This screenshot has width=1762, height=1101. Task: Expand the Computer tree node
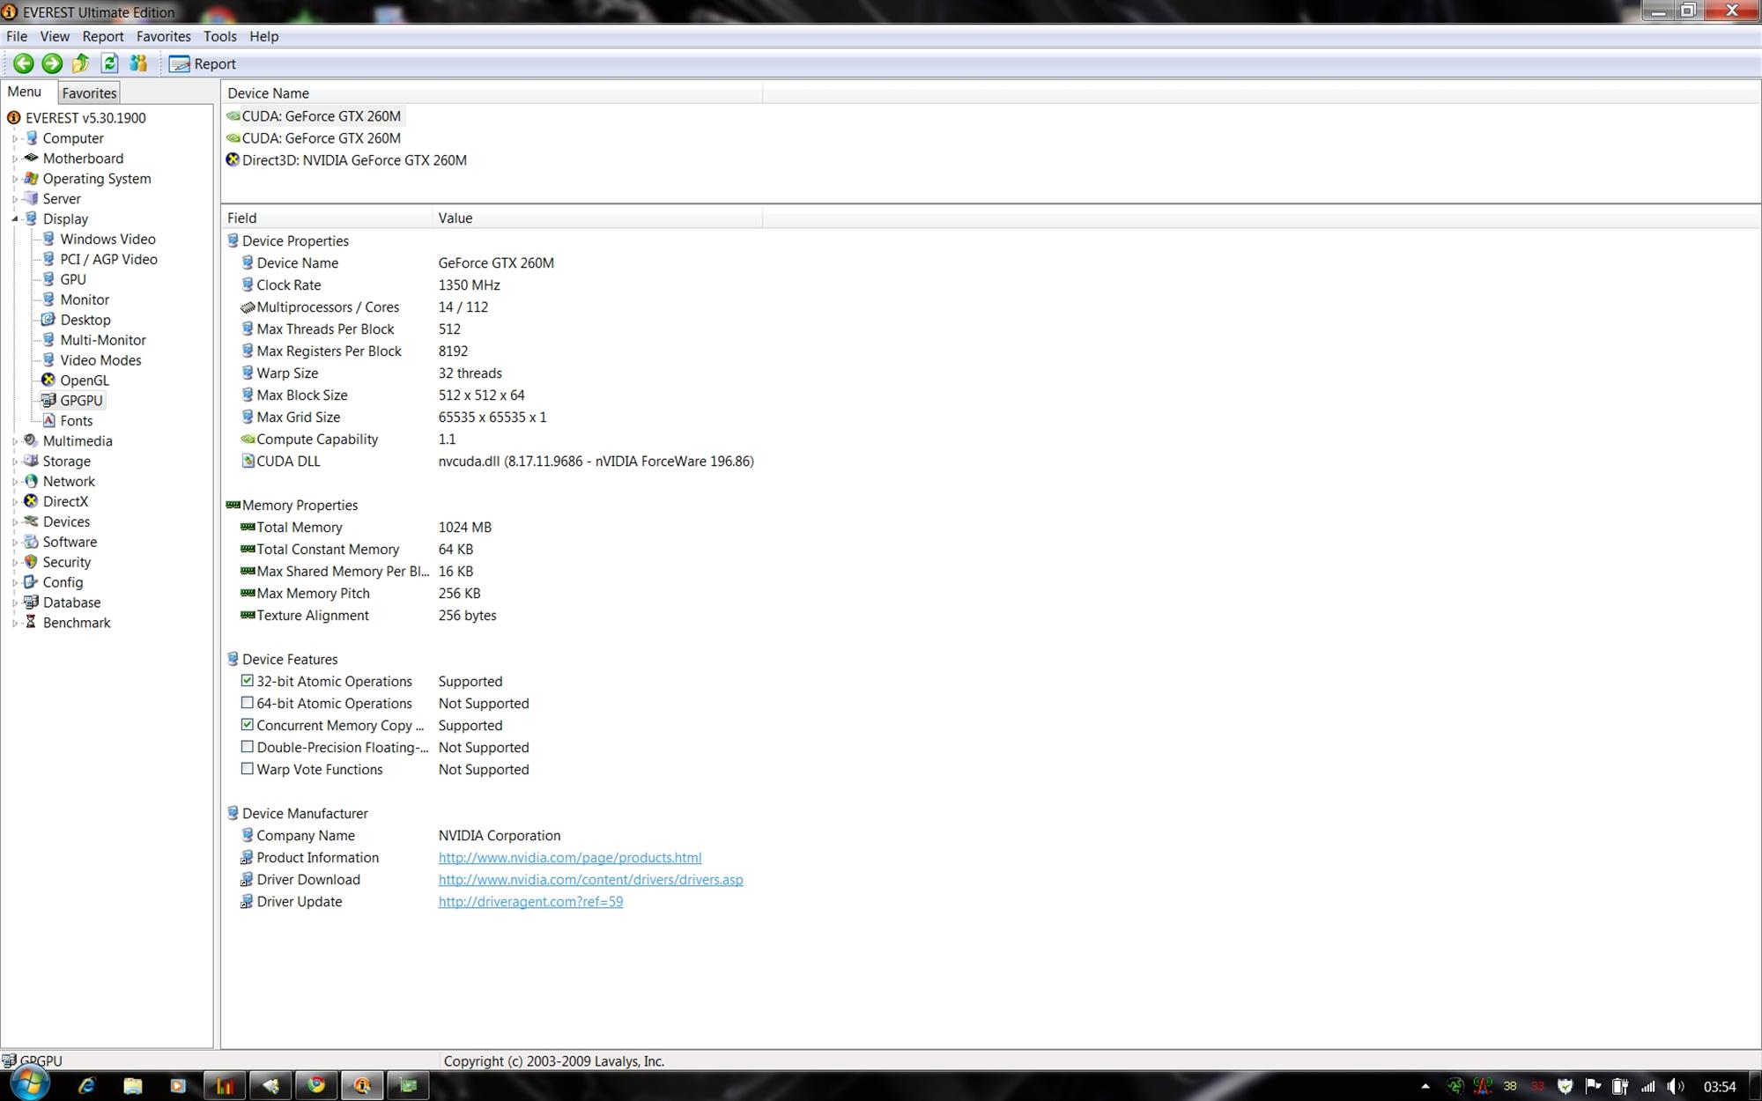pos(15,138)
